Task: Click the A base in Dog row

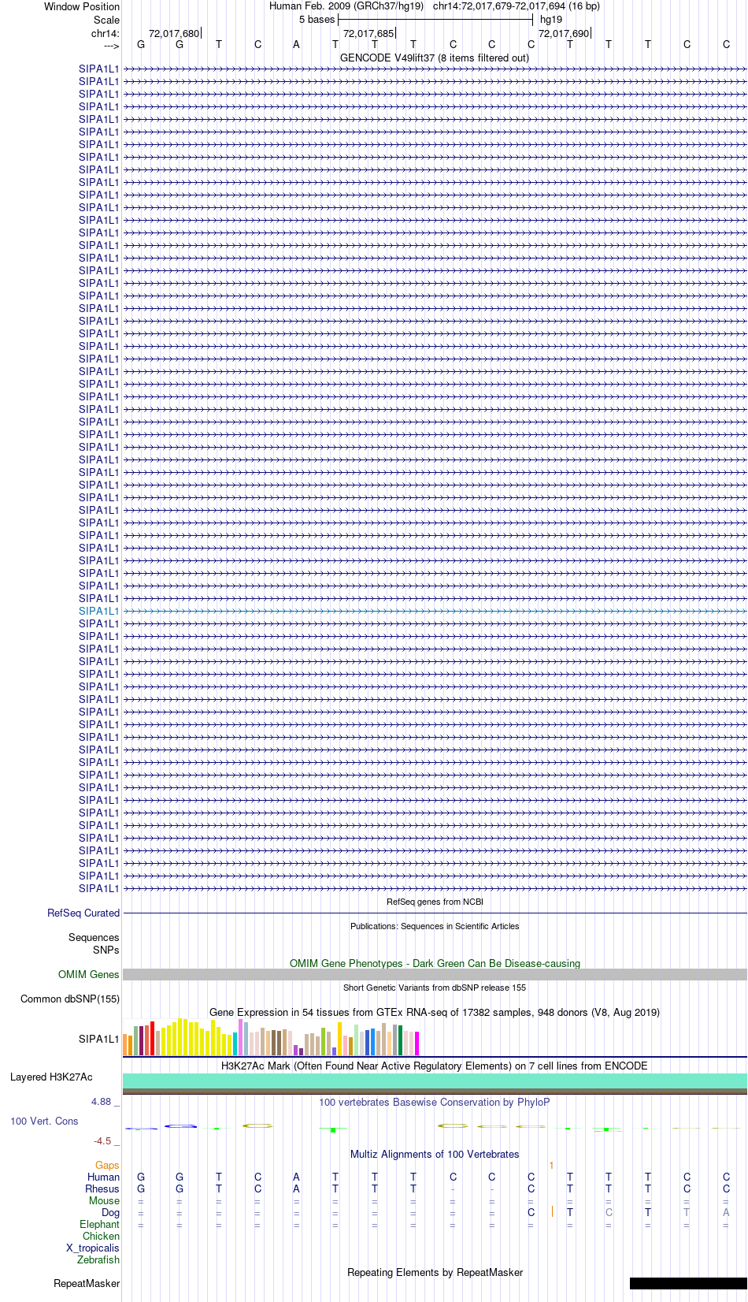Action: coord(726,1212)
